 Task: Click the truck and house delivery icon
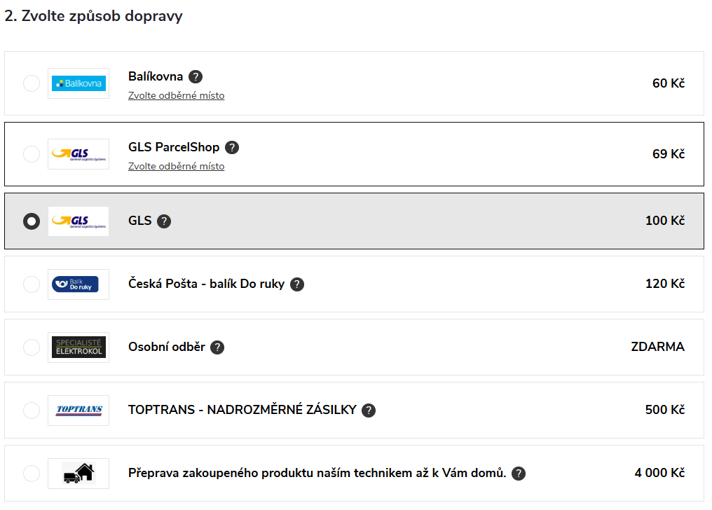[78, 474]
